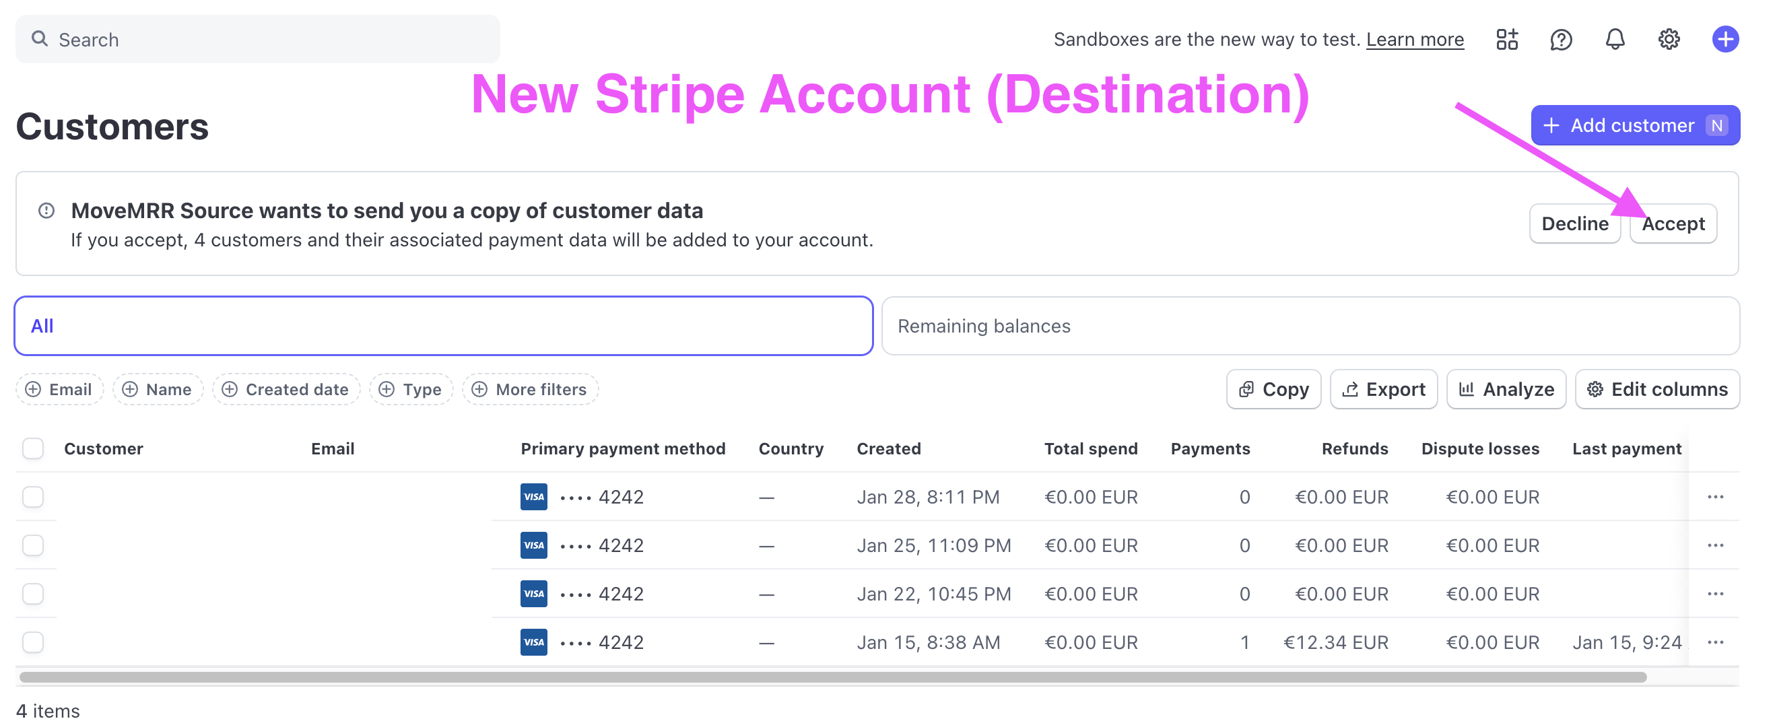Select checkbox for Jan 15, 8:38 AM customer
Image resolution: width=1775 pixels, height=723 pixels.
(x=32, y=642)
